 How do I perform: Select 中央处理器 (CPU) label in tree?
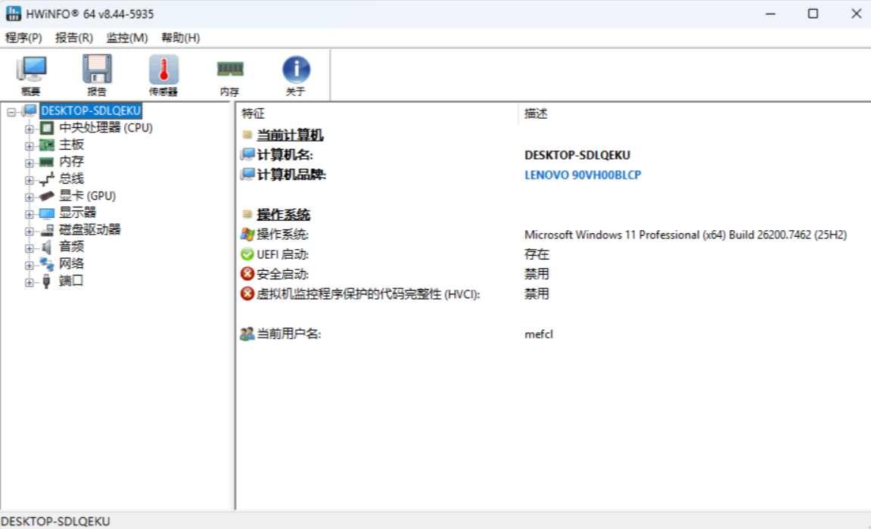105,128
